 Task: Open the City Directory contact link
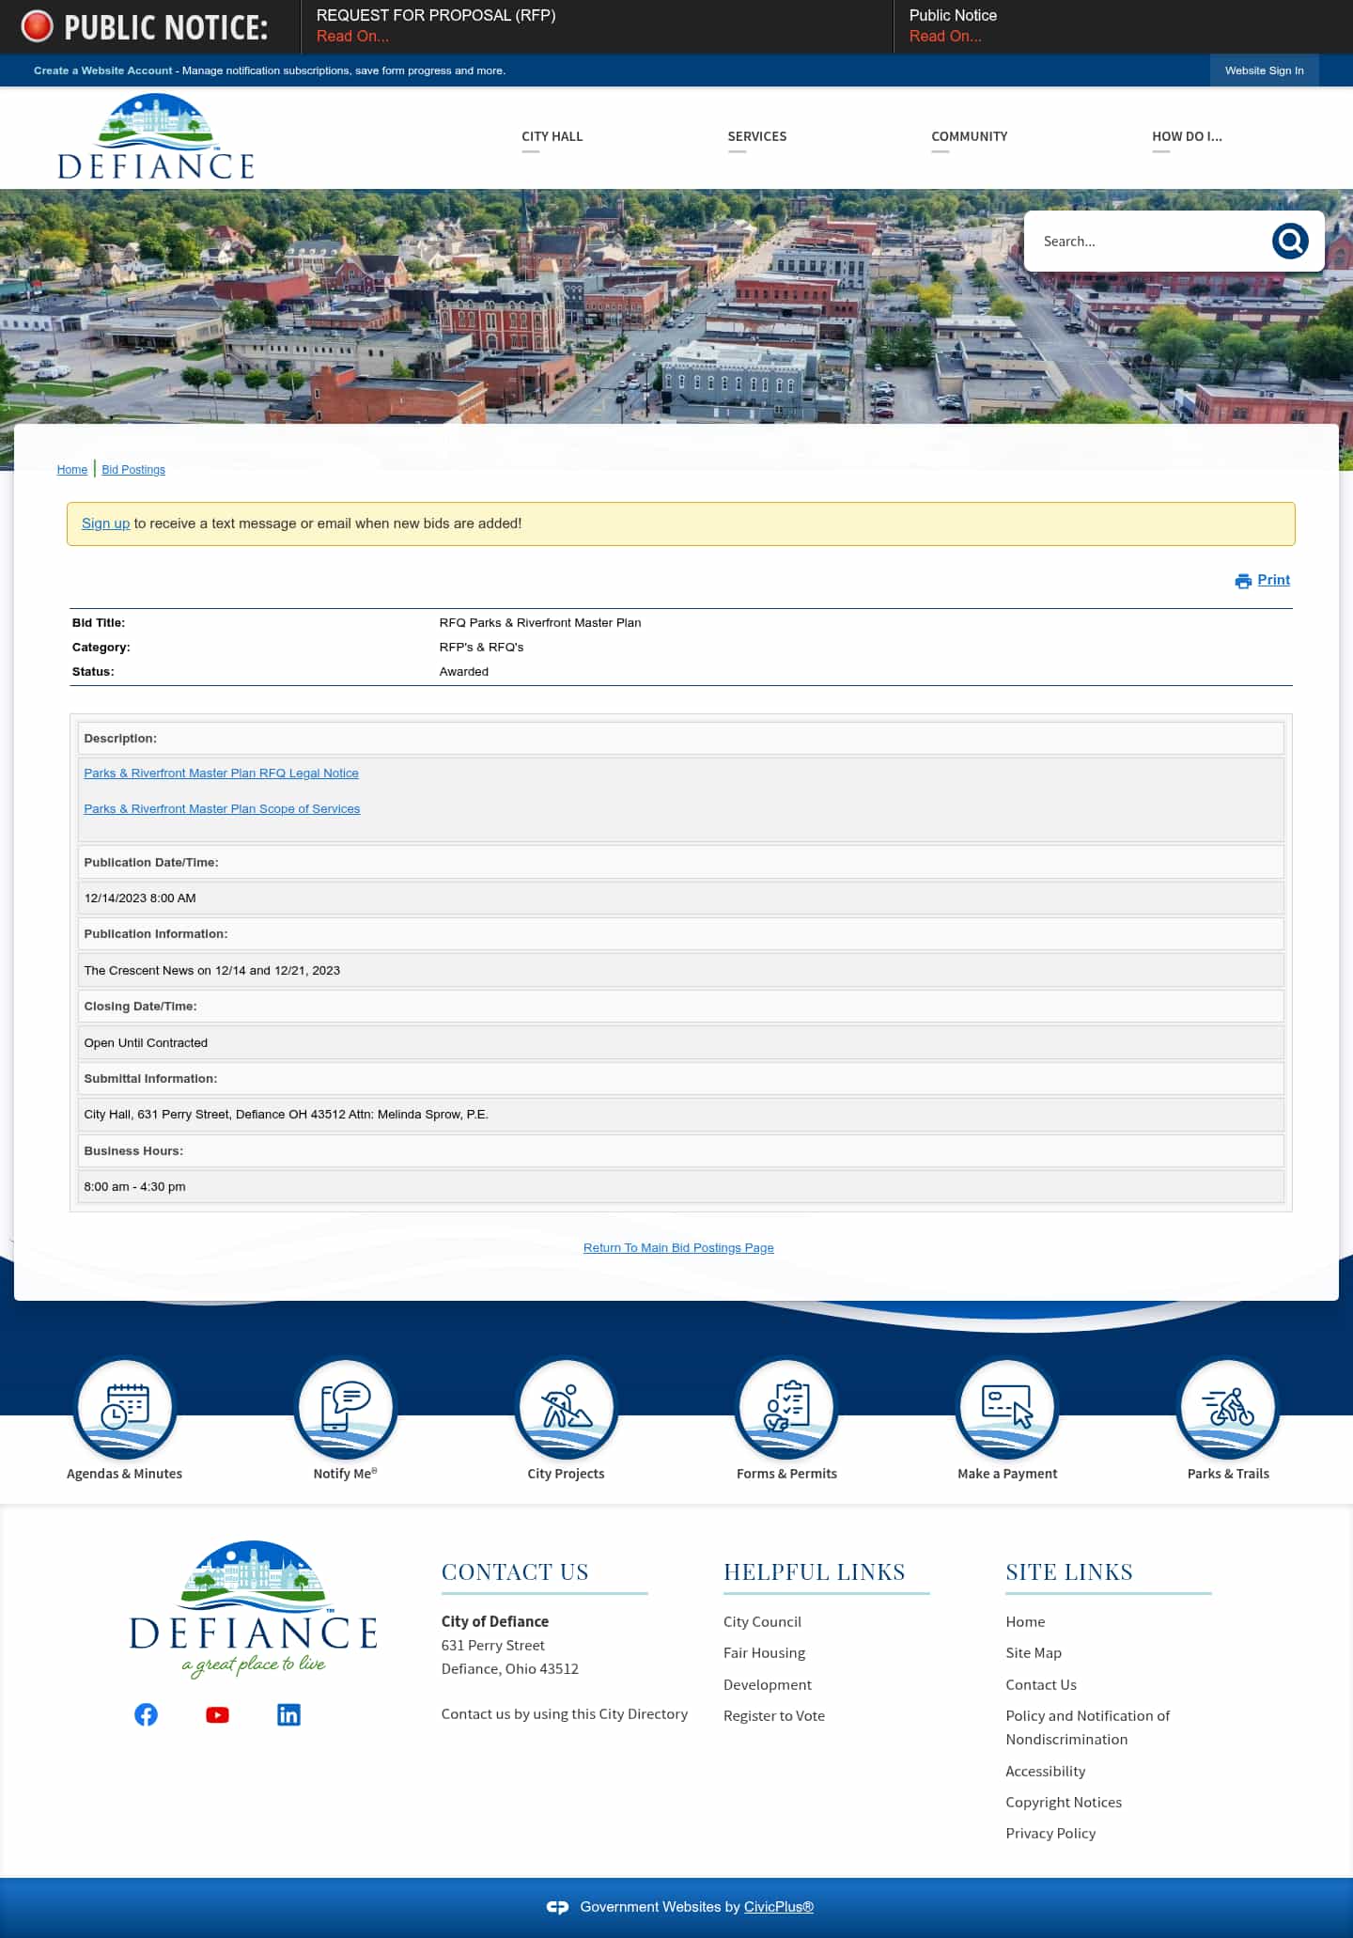tap(565, 1714)
